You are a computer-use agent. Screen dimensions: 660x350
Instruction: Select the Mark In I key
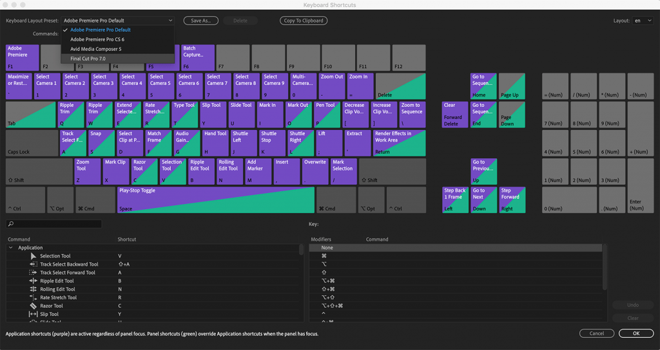pyautogui.click(x=270, y=115)
